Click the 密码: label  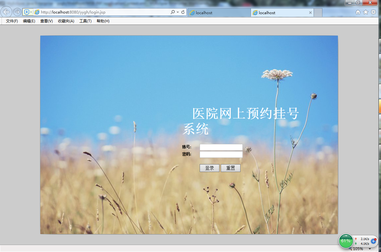[186, 154]
